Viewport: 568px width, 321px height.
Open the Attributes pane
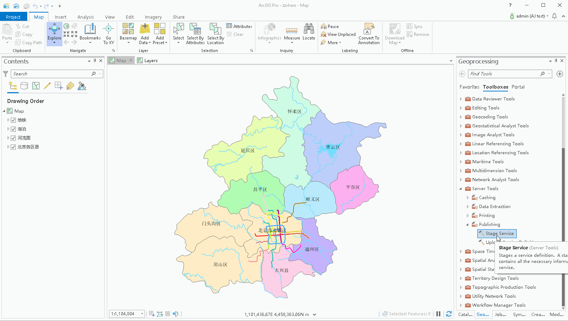239,26
